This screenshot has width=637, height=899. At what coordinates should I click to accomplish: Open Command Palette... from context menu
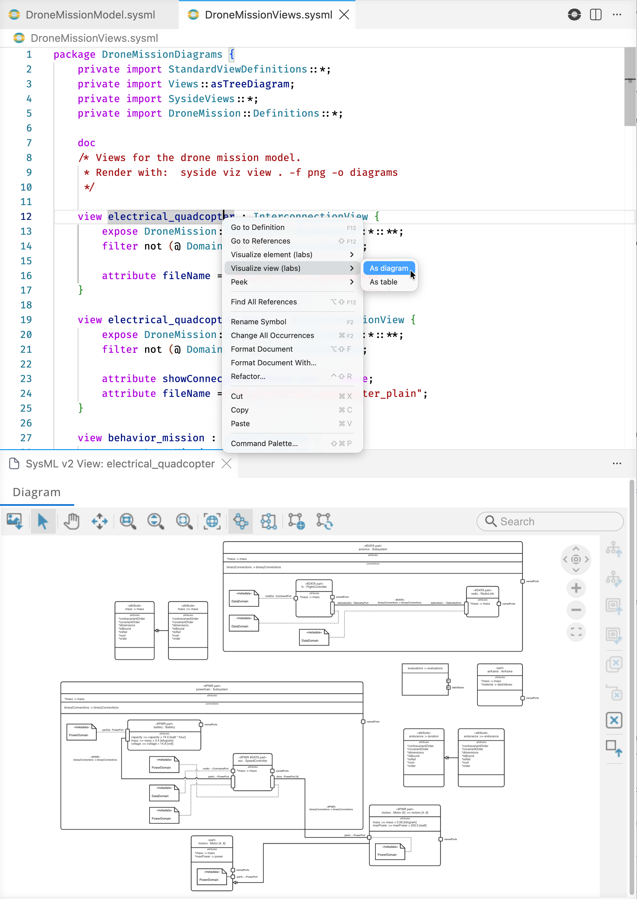(x=293, y=444)
